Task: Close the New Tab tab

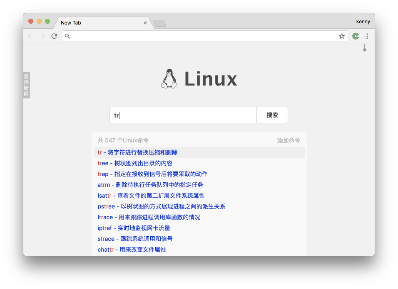Action: click(145, 23)
